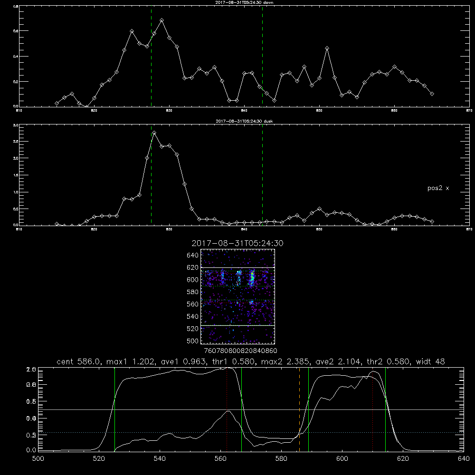Click the green dashed line near 842 in dusk plot
This screenshot has height=475, width=475.
tap(262, 175)
